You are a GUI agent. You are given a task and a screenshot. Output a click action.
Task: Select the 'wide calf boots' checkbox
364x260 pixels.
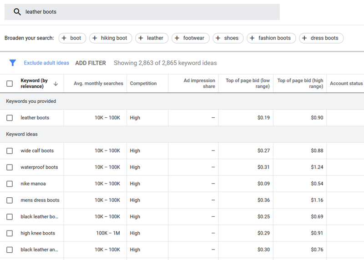pos(10,150)
